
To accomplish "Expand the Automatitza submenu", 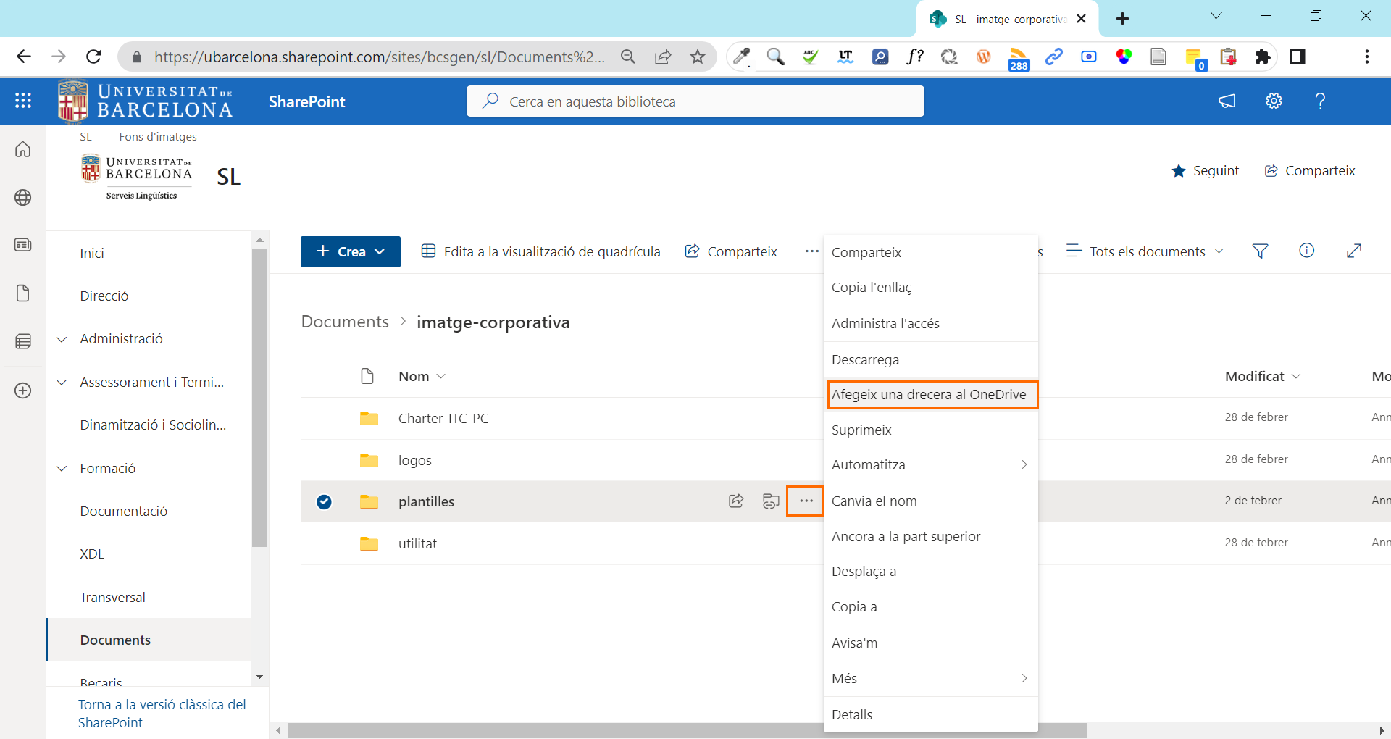I will pyautogui.click(x=930, y=464).
